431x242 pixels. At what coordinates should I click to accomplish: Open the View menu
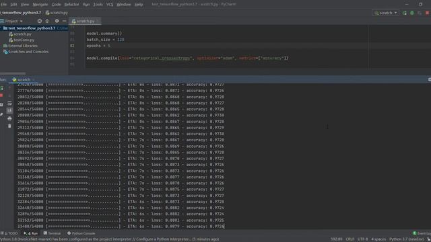tap(25, 5)
